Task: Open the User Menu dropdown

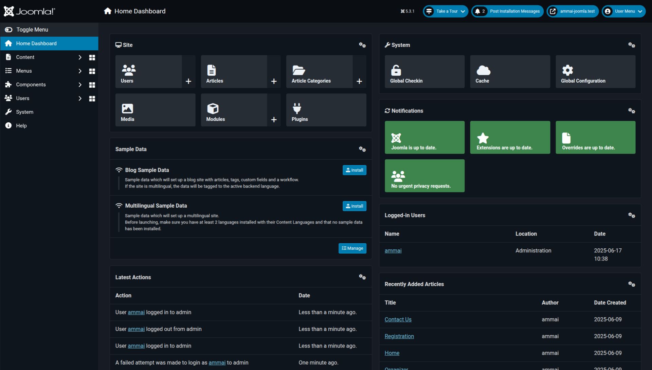Action: (x=624, y=11)
